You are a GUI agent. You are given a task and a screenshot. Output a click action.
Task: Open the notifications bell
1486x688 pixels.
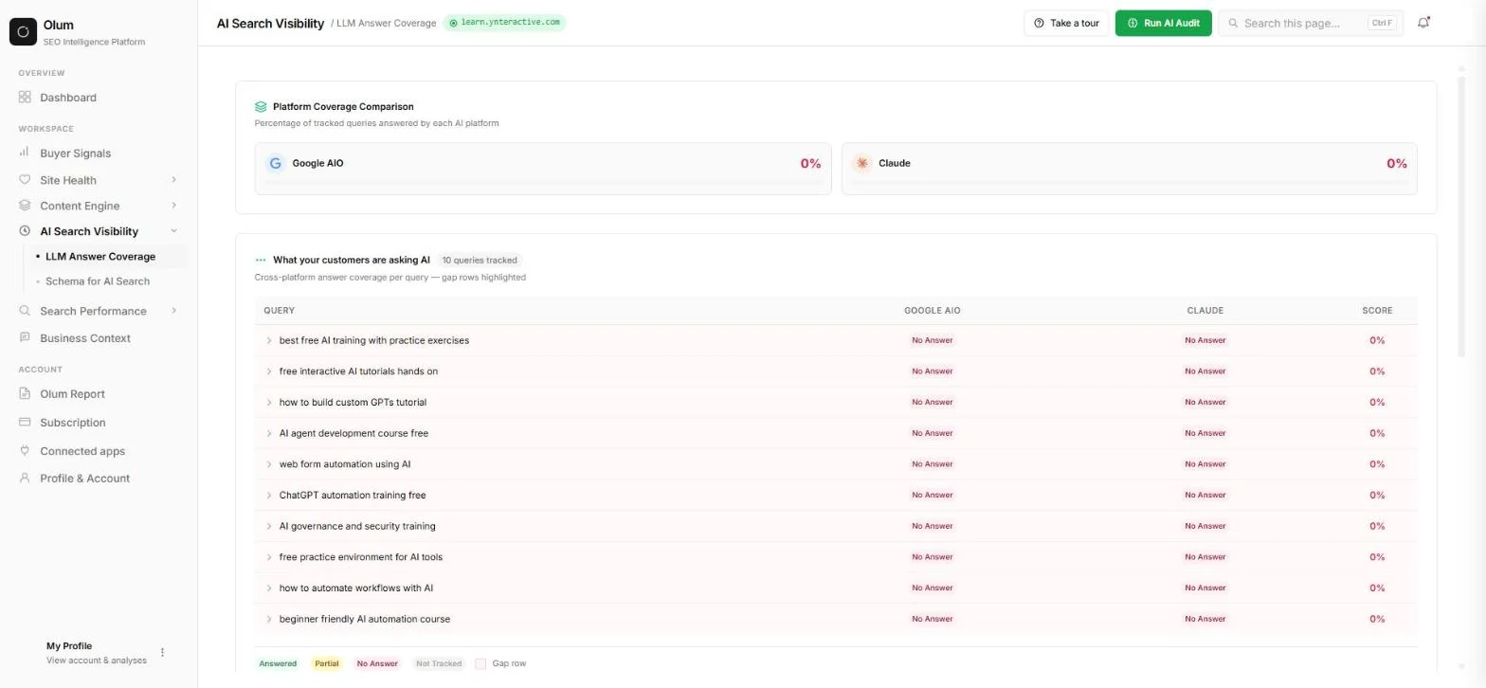1423,23
